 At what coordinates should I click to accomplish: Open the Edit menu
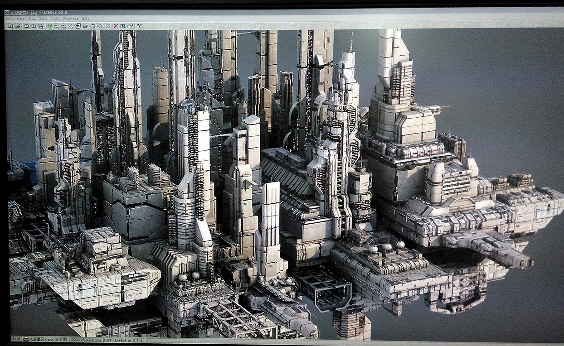pyautogui.click(x=21, y=19)
